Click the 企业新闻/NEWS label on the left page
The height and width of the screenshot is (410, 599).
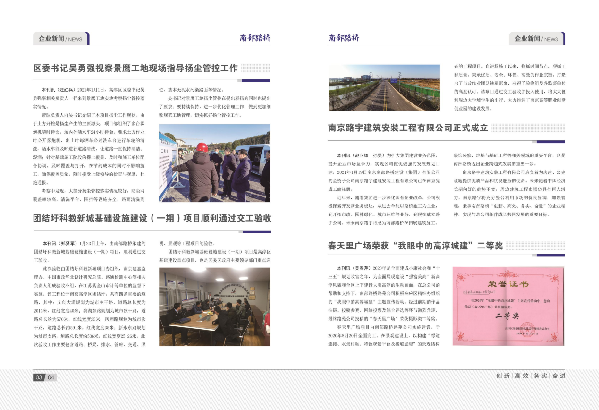[61, 39]
